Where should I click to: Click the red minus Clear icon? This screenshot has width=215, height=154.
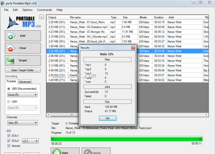click(x=10, y=48)
